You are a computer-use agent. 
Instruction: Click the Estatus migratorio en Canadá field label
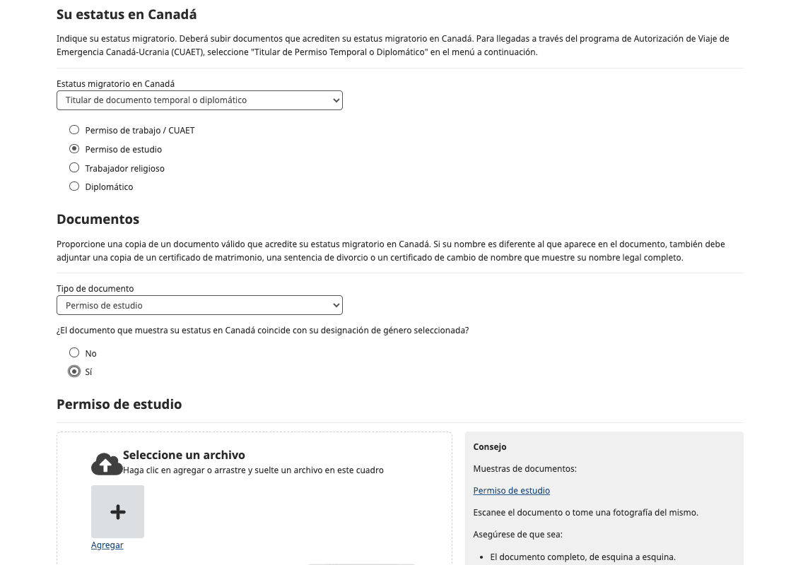115,84
